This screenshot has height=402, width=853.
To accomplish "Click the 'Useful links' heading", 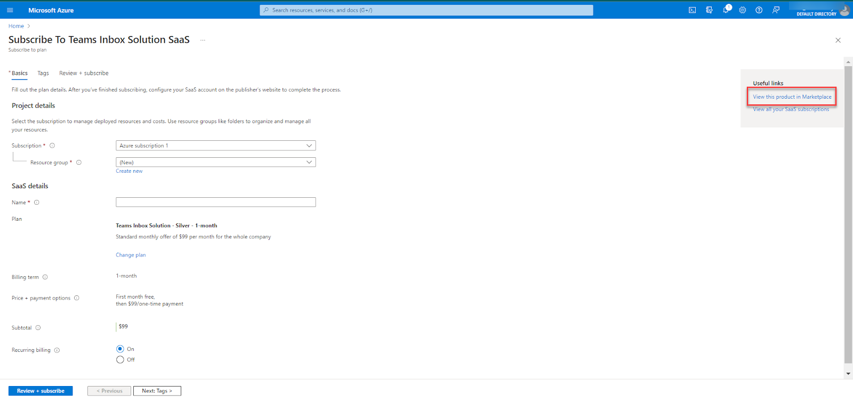I will 768,83.
